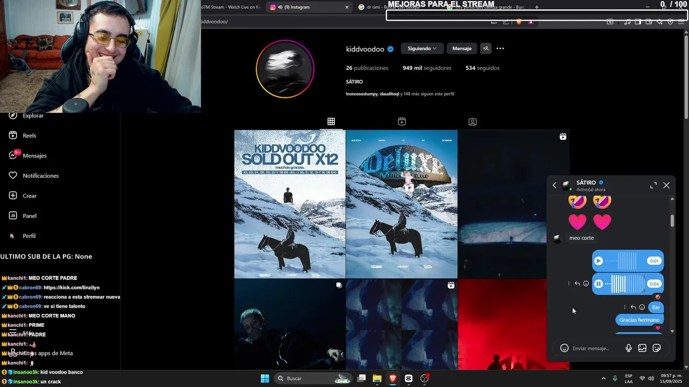Open the Deluxe arena post
Image resolution: width=689 pixels, height=387 pixels.
coord(402,204)
